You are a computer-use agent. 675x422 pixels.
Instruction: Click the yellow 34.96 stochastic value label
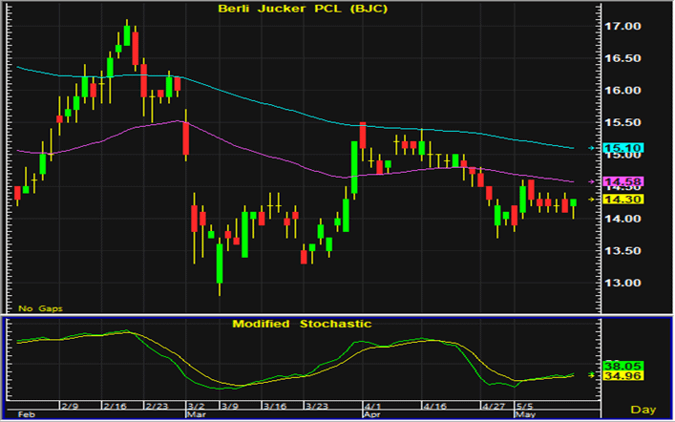coord(623,376)
